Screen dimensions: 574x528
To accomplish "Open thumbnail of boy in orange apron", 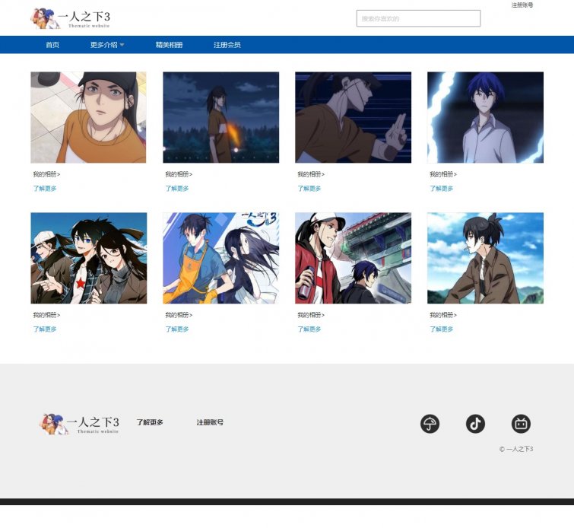I will pyautogui.click(x=220, y=258).
